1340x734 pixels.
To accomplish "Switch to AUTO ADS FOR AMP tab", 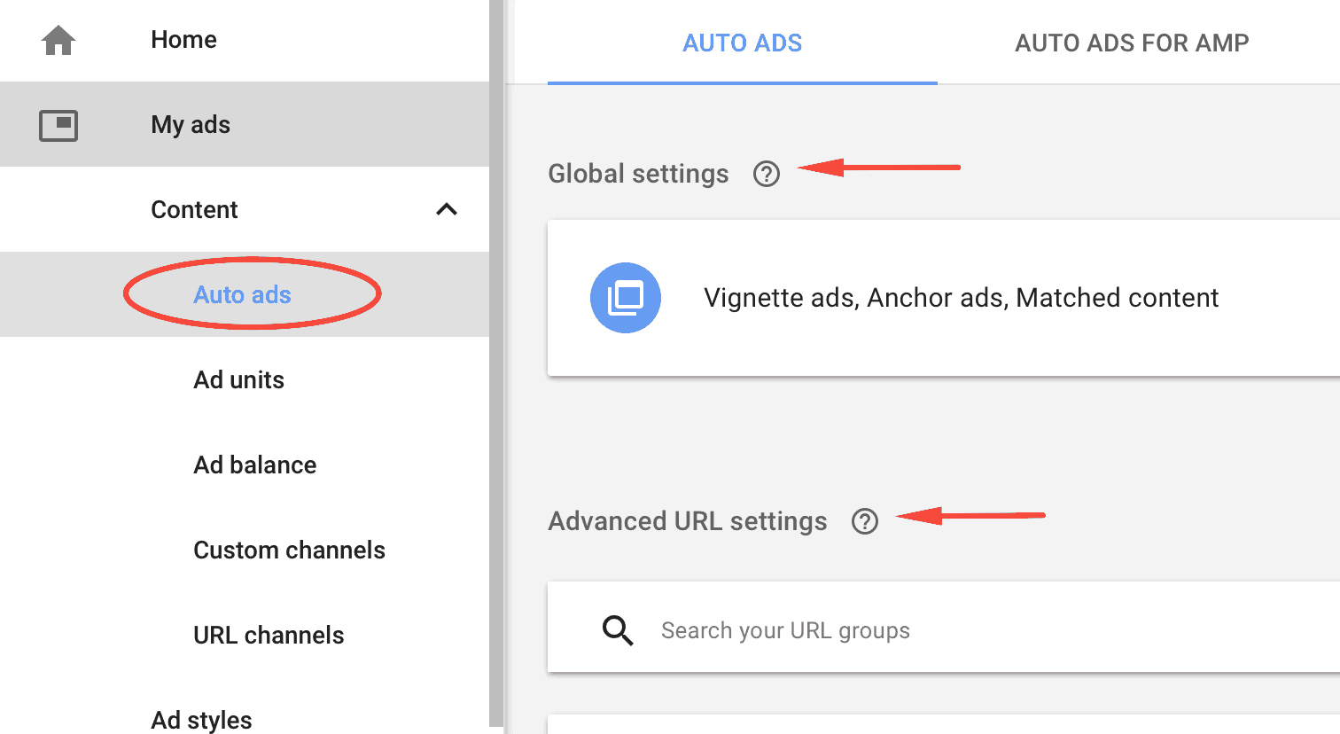I will 1132,43.
